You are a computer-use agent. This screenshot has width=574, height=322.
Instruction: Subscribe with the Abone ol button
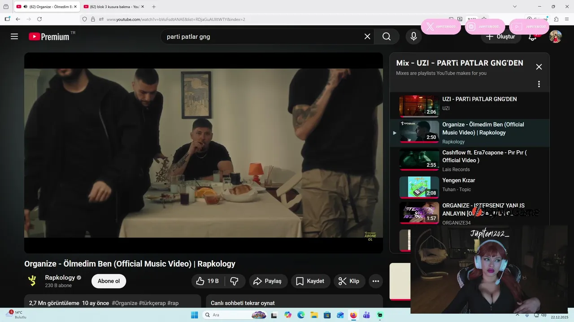[x=109, y=281]
